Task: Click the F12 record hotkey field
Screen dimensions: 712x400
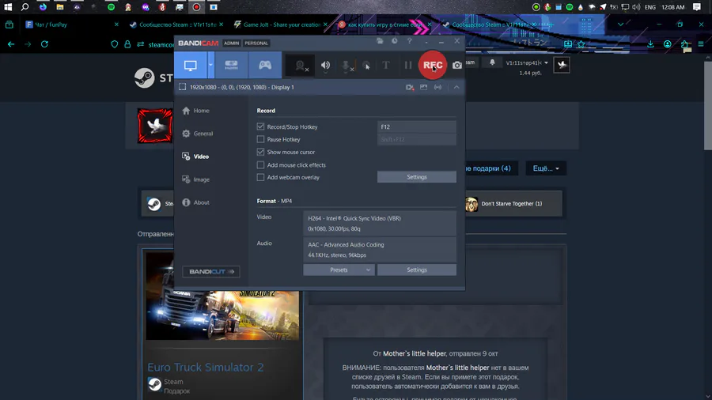Action: 417,127
